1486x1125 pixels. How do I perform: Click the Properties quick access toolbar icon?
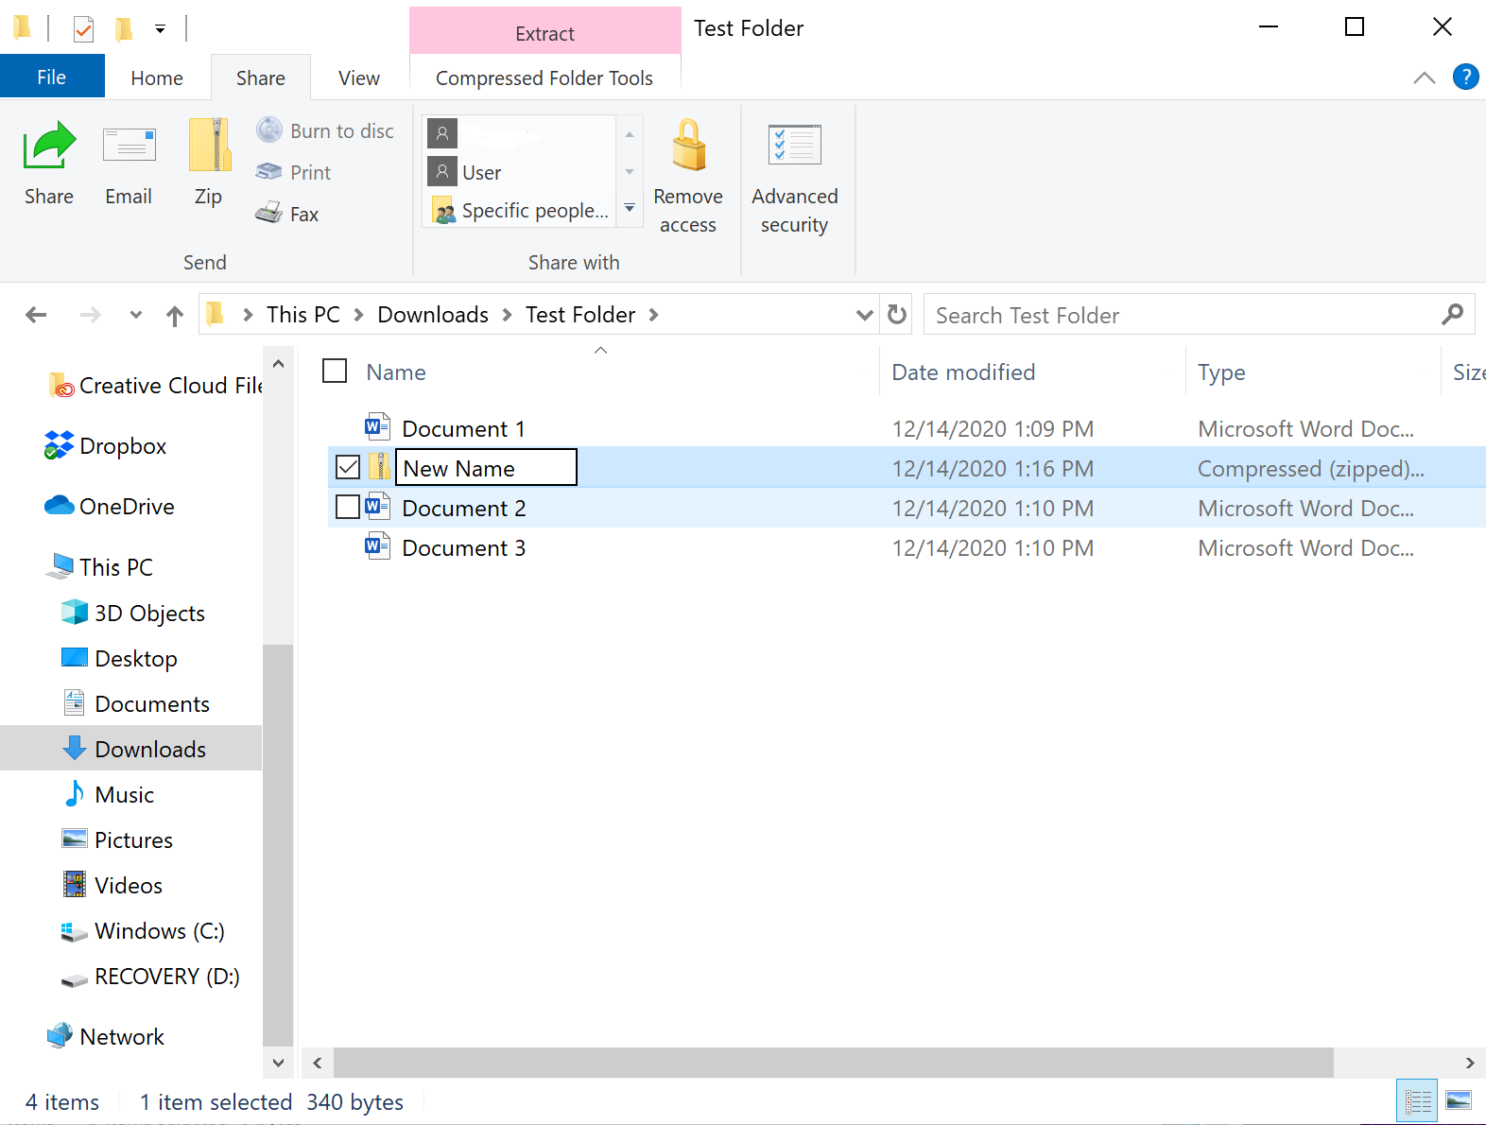(x=83, y=28)
